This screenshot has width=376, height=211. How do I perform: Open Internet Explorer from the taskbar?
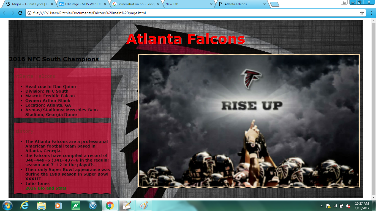click(24, 206)
